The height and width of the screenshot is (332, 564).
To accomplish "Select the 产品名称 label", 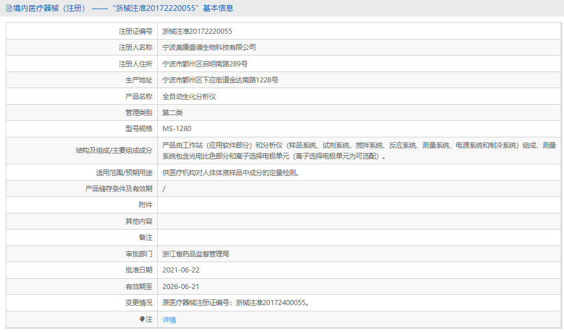I will [x=139, y=97].
